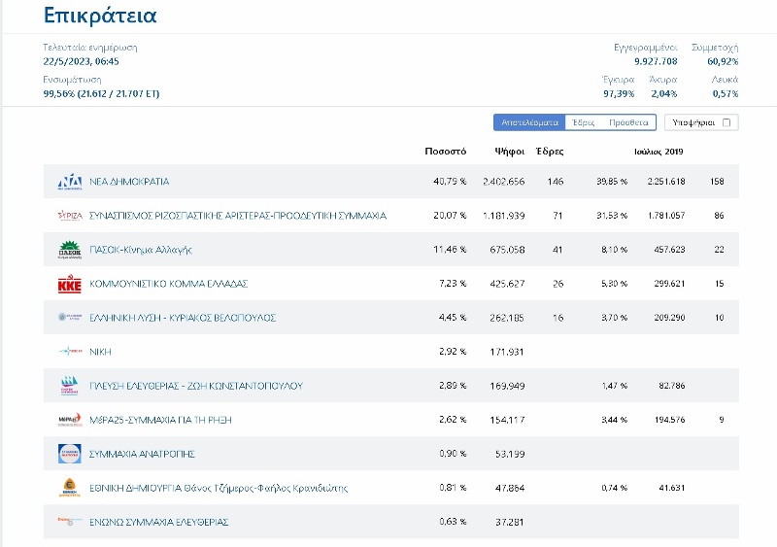Click Συμμαχία Ανατροπής votes 53.199
The height and width of the screenshot is (547, 777).
[x=510, y=454]
